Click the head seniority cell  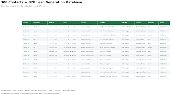pos(153,27)
